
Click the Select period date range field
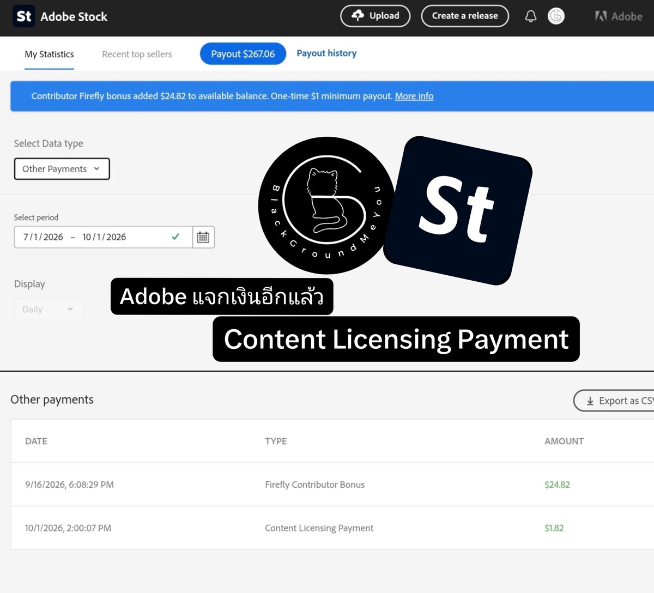104,237
